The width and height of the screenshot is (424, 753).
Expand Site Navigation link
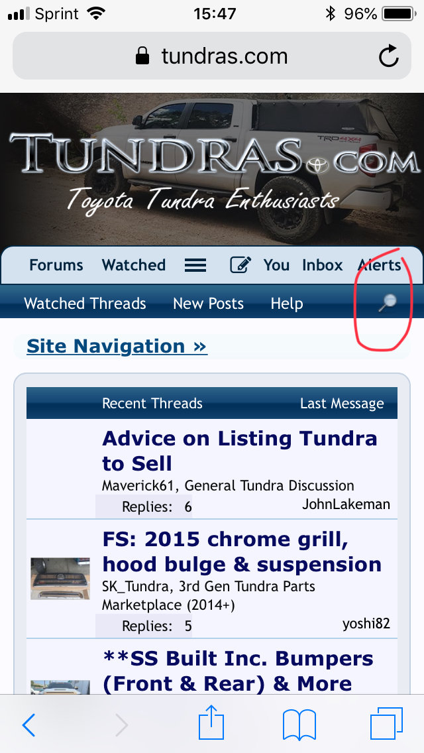[117, 346]
